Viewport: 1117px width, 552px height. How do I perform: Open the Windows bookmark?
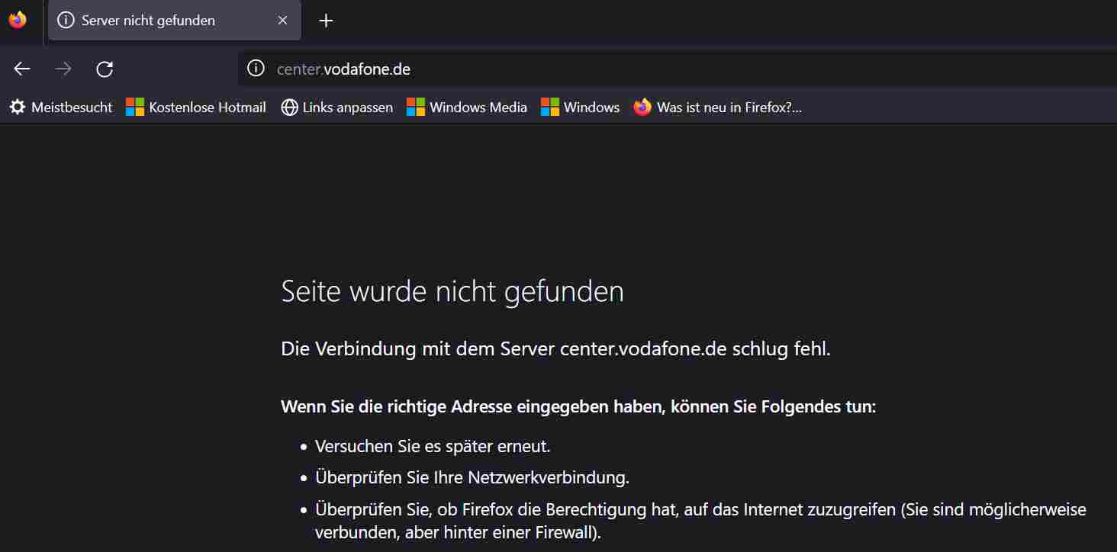[581, 108]
